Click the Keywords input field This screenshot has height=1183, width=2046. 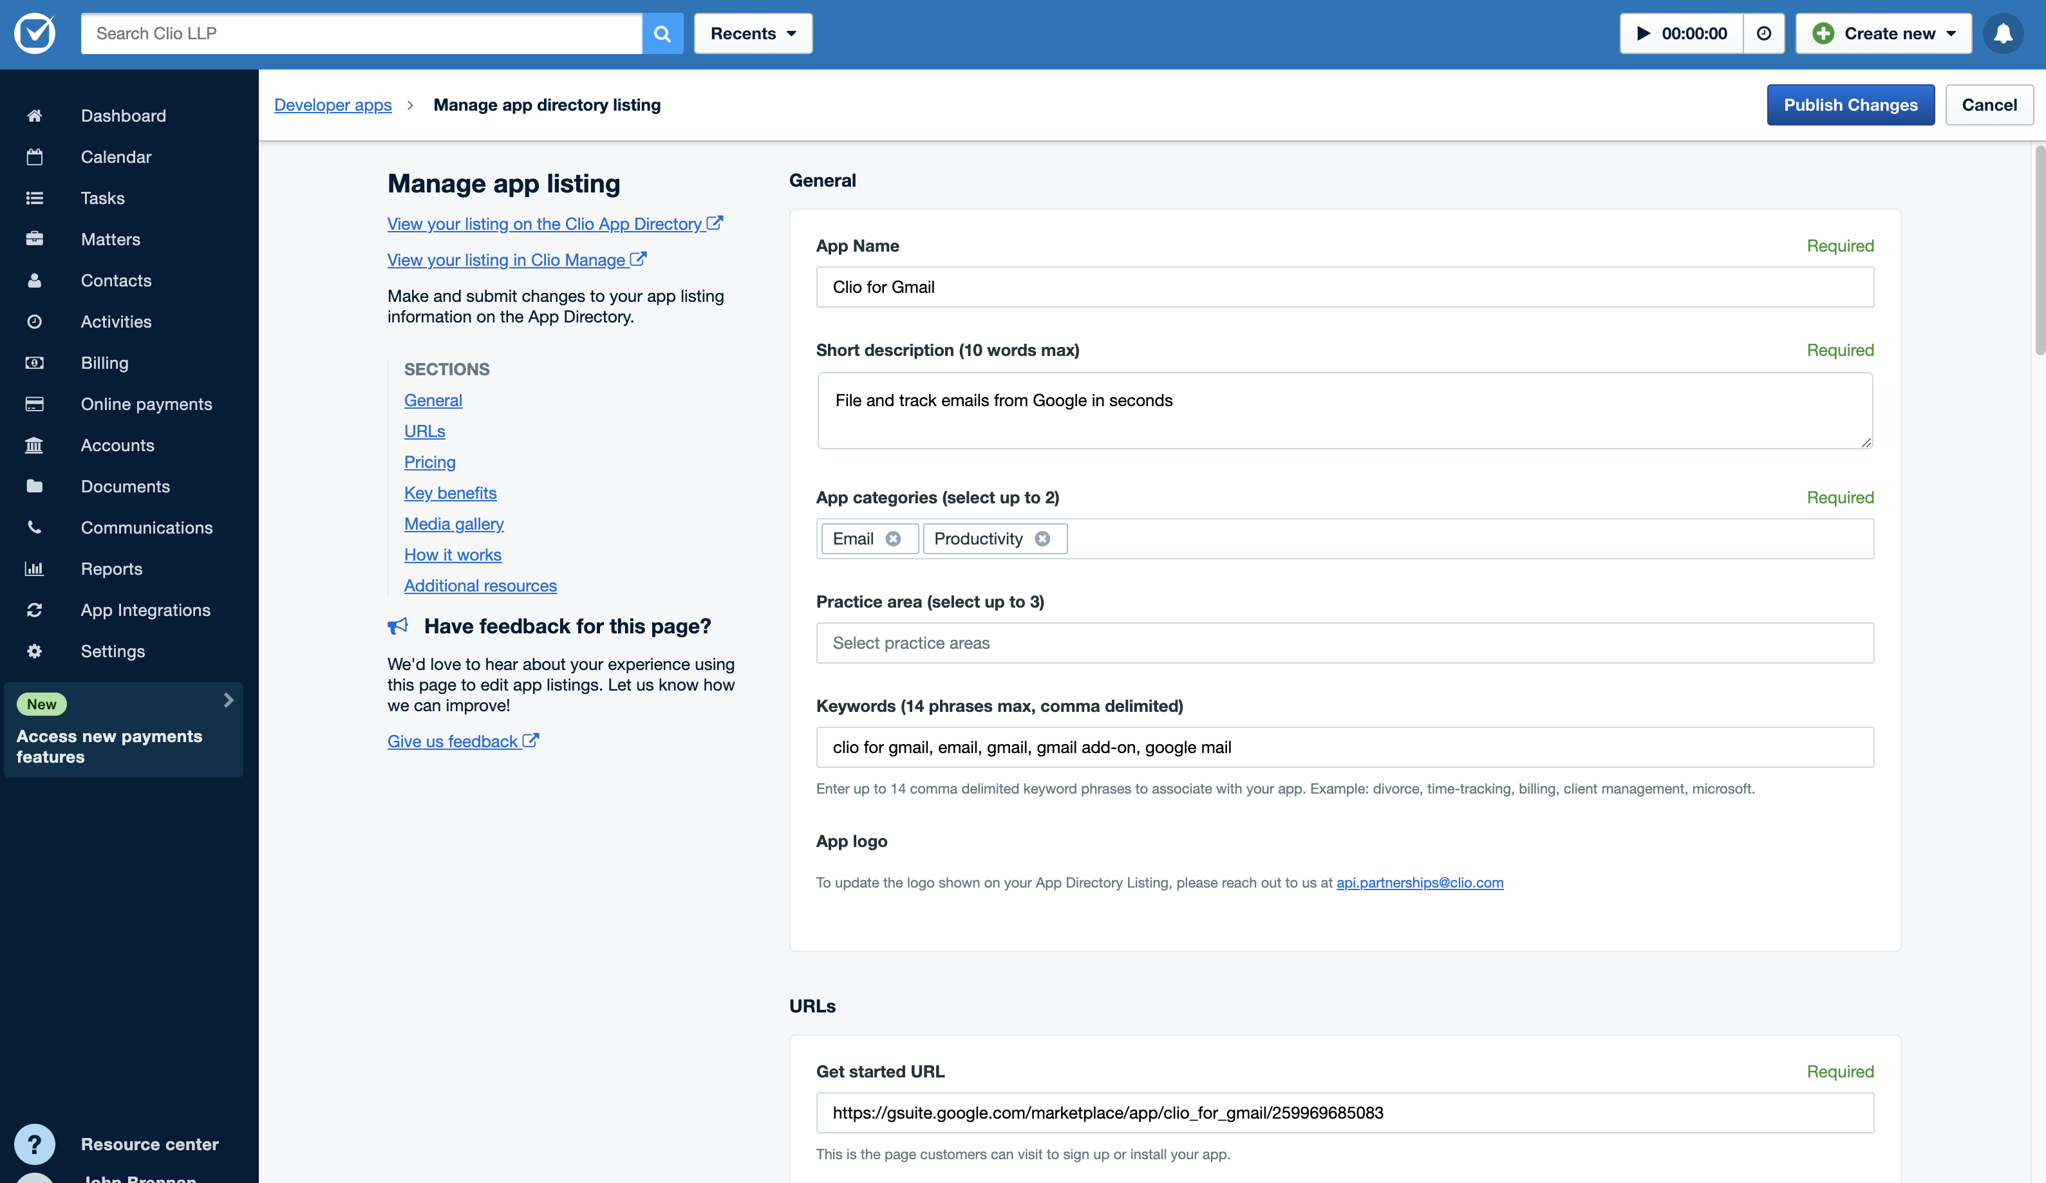1345,747
